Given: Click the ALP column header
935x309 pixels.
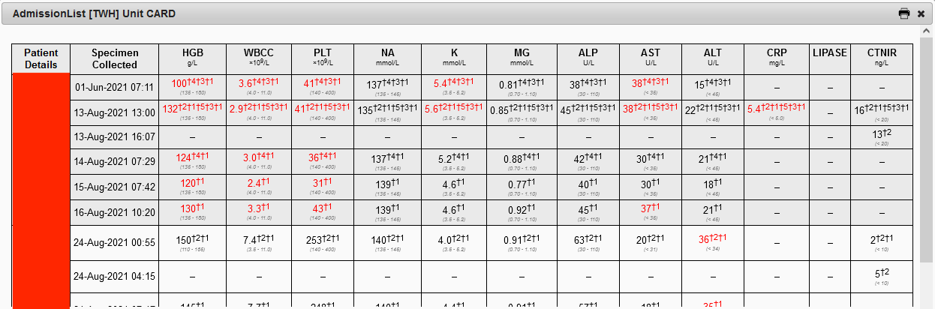Looking at the screenshot, I should click(588, 58).
